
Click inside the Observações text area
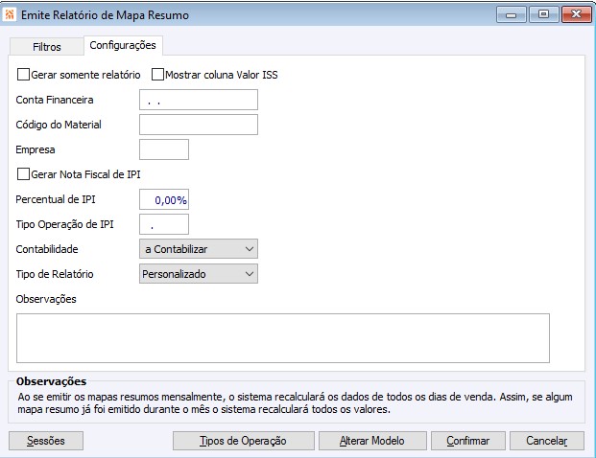283,338
